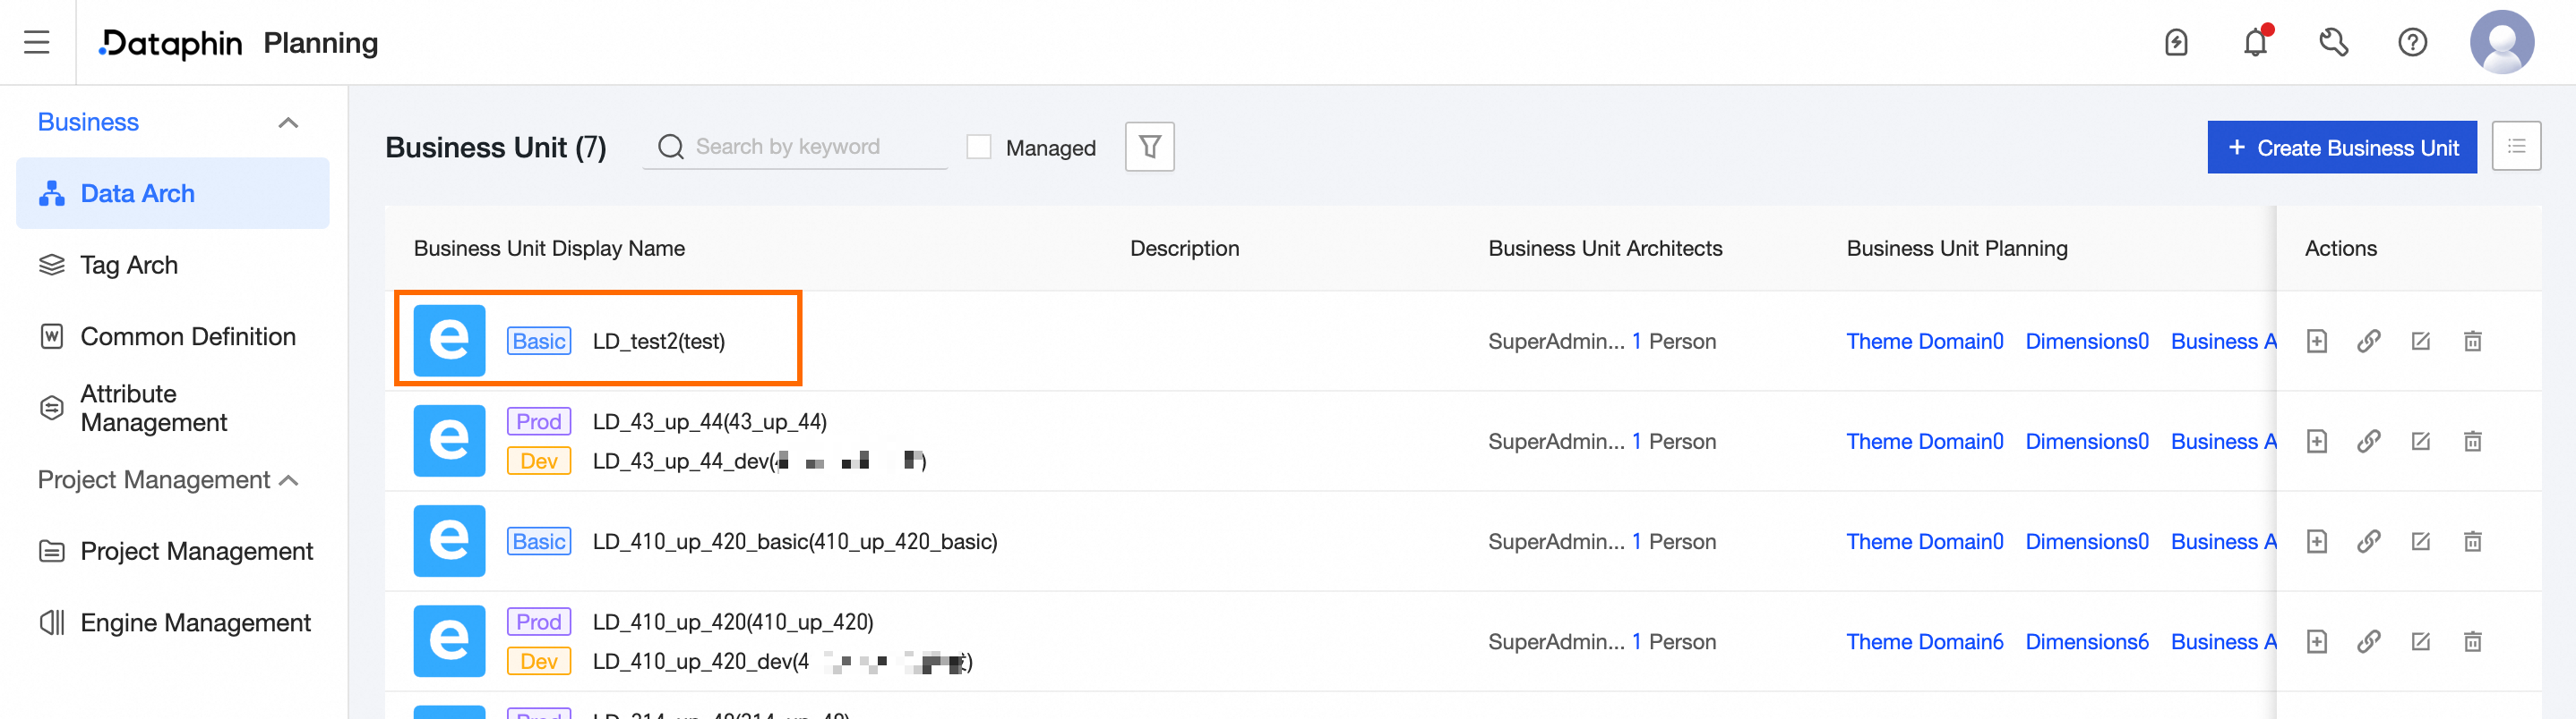Click link icon for LD_410_up_420 Prod row
This screenshot has width=2576, height=719.
coord(2369,641)
